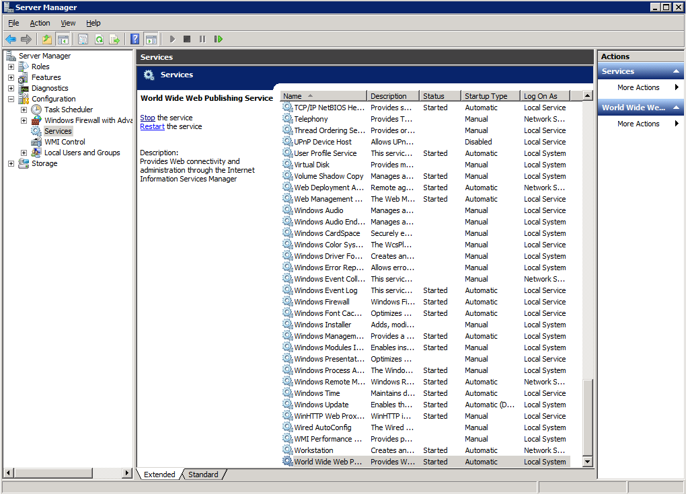Viewport: 686px width, 494px height.
Task: Click the Start Service play icon
Action: click(172, 40)
